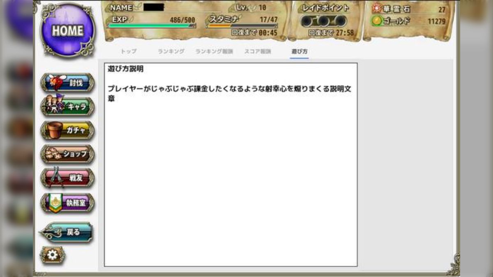Open the ガチャ (gacha) menu
Image resolution: width=493 pixels, height=277 pixels.
pos(67,130)
